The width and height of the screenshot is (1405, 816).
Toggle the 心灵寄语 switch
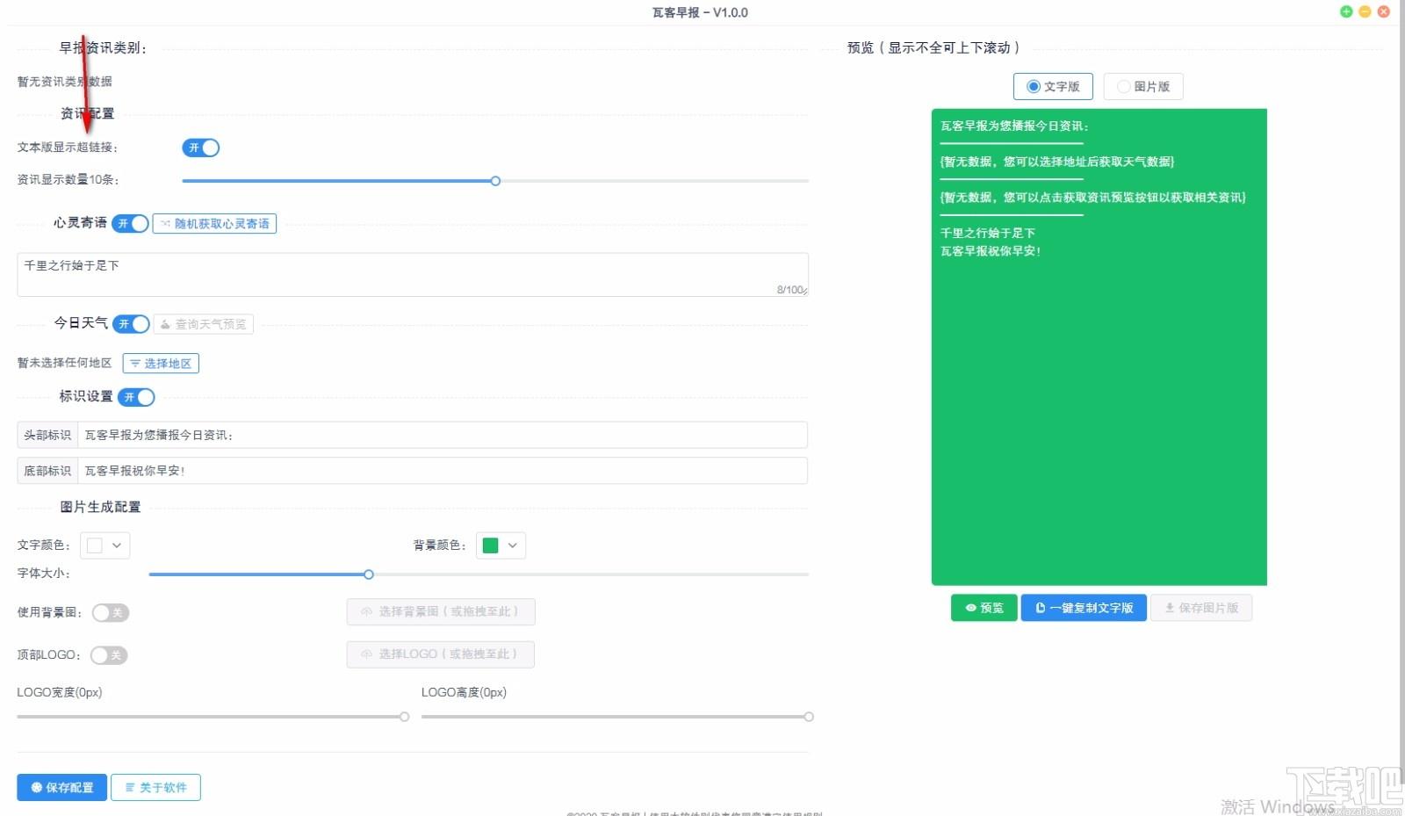pyautogui.click(x=130, y=224)
